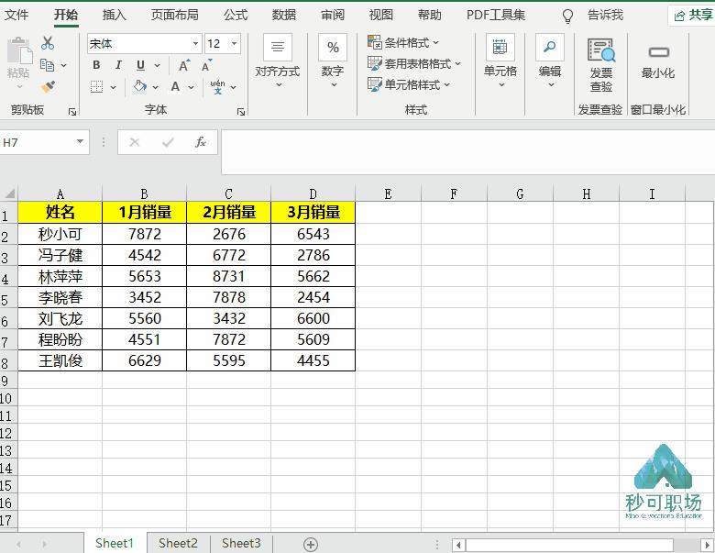The width and height of the screenshot is (715, 553).
Task: Click the Tell Me (告诉我) lightbulb
Action: 567,16
